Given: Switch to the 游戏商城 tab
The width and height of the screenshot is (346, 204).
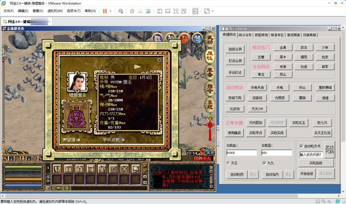Looking at the screenshot, I should [x=294, y=35].
